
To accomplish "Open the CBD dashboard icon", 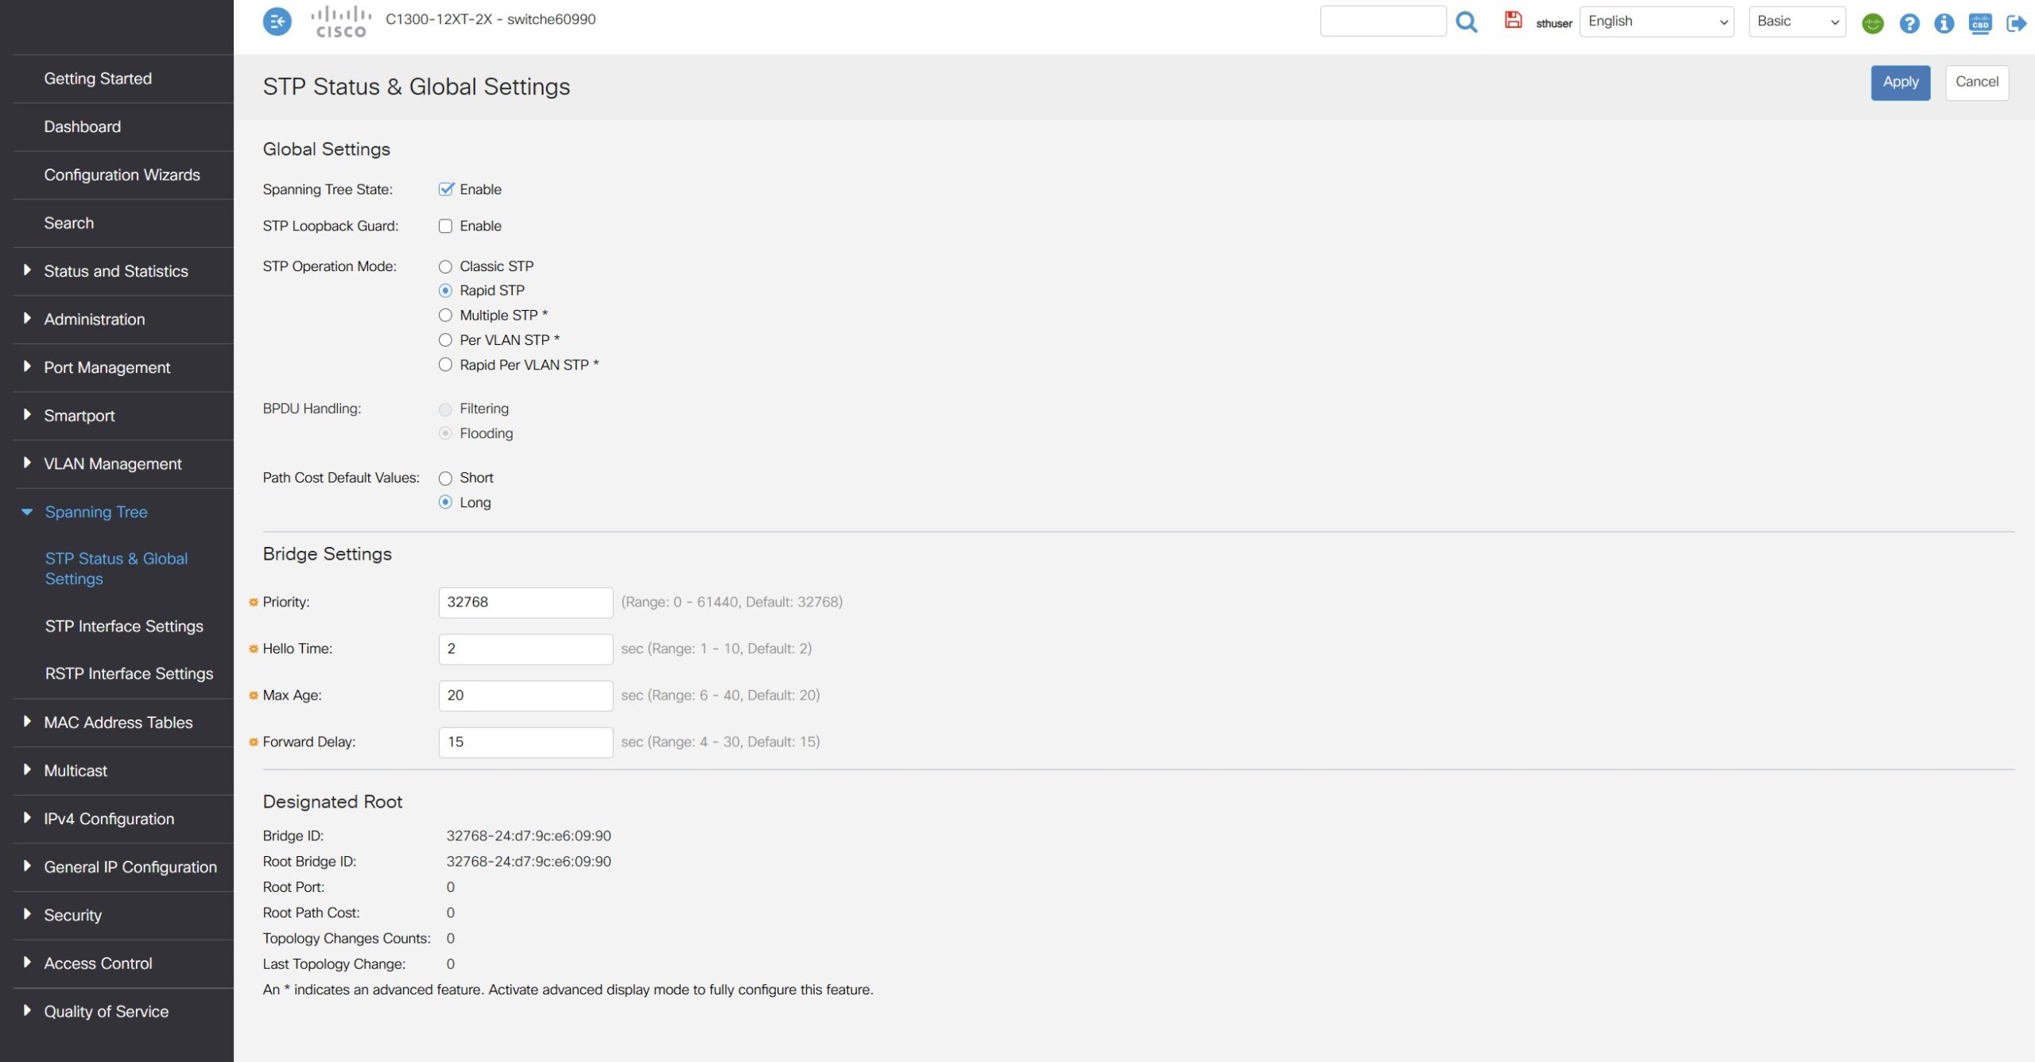I will [x=1979, y=23].
